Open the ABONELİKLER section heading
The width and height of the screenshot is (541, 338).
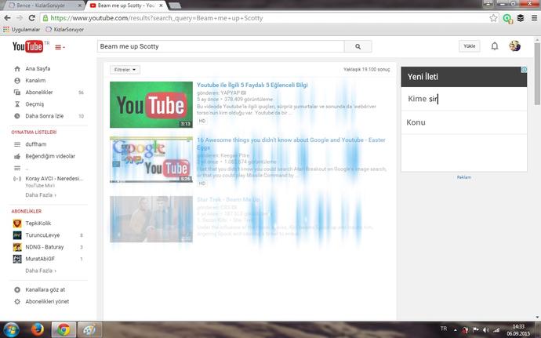pos(26,211)
